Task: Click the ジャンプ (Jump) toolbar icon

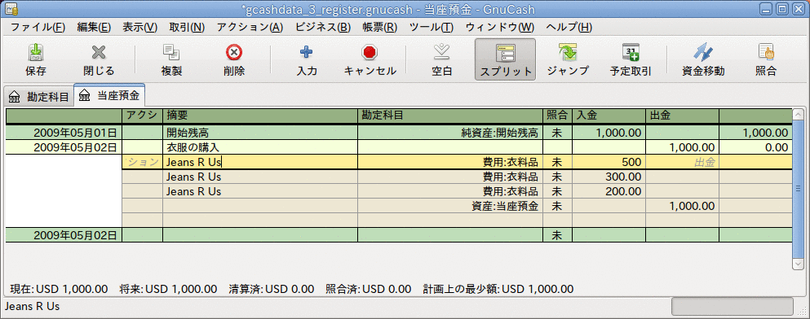Action: pyautogui.click(x=568, y=53)
